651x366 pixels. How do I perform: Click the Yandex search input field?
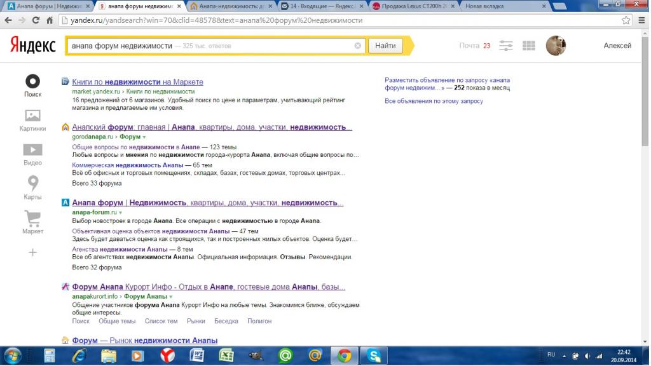(210, 46)
